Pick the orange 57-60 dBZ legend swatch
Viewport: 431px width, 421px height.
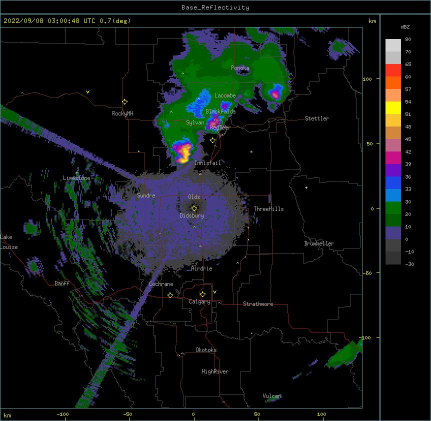click(x=393, y=83)
